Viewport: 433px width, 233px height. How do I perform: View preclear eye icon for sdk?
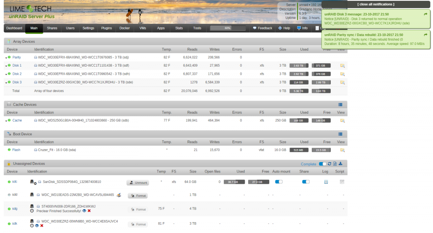pyautogui.click(x=37, y=226)
